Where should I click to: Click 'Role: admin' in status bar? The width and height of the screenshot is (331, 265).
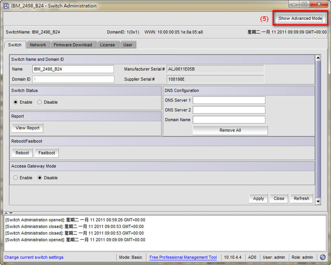(x=302, y=257)
